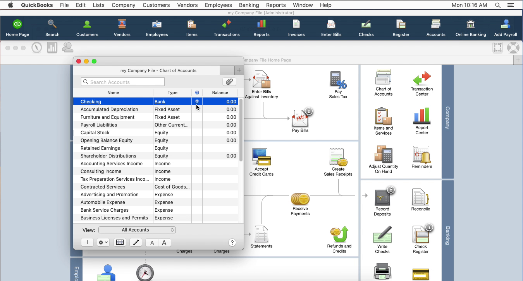Sort accounts by Name column header
Screen dimensions: 523x281
113,93
